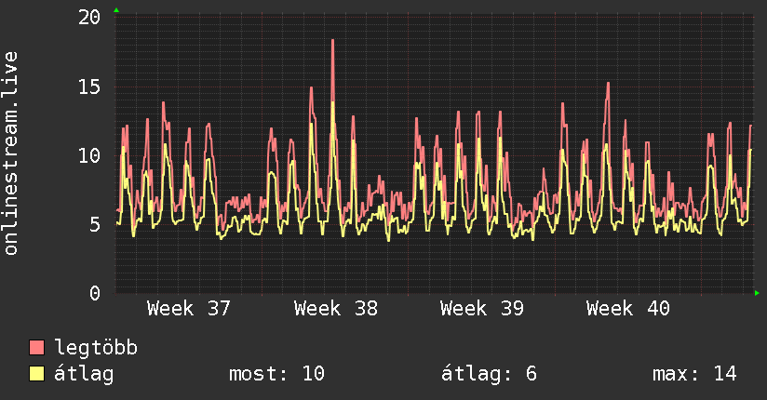The width and height of the screenshot is (767, 400).
Task: Click the tallest pink peak in Week 38
Action: coord(332,41)
